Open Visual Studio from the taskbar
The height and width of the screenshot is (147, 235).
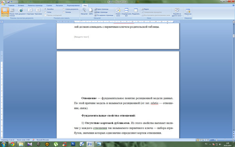coord(30,144)
